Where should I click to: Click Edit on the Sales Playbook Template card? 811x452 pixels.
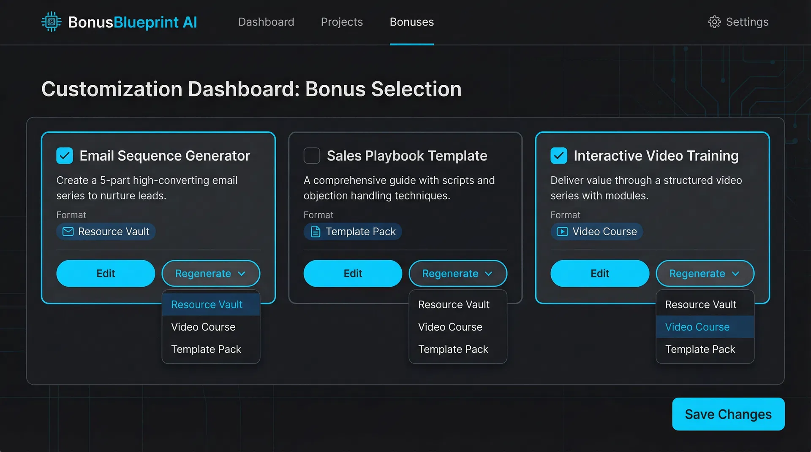tap(352, 273)
